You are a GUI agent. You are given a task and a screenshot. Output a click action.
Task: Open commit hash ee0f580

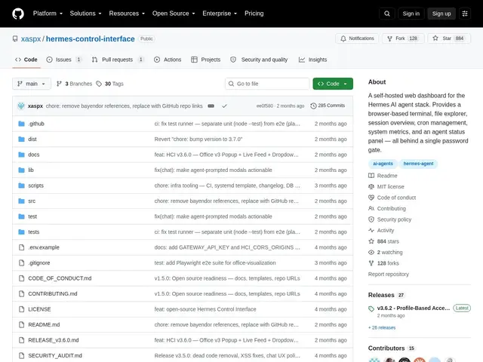click(x=265, y=106)
